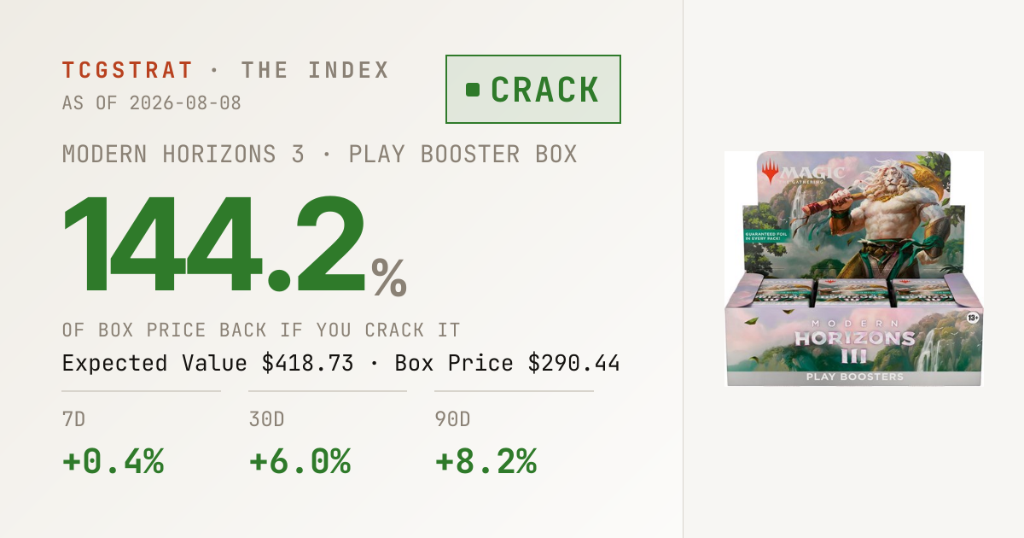The width and height of the screenshot is (1024, 538).
Task: Click the Modern Horizons 3 Play Booster Box title
Action: click(320, 155)
